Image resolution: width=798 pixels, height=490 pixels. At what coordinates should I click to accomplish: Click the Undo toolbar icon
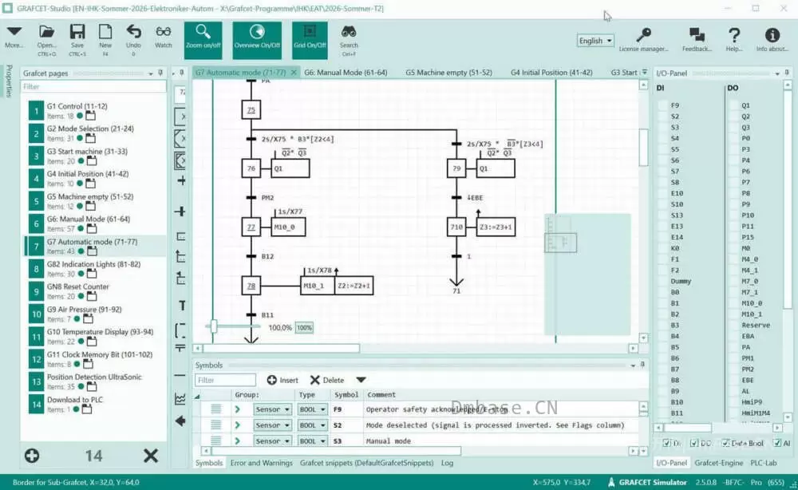pos(133,38)
